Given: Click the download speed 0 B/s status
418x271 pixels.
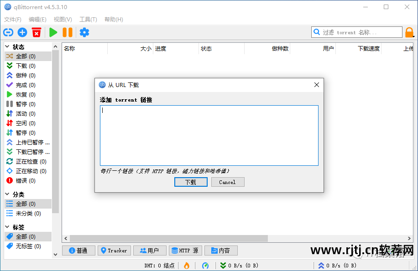Looking at the screenshot, I should [x=240, y=266].
